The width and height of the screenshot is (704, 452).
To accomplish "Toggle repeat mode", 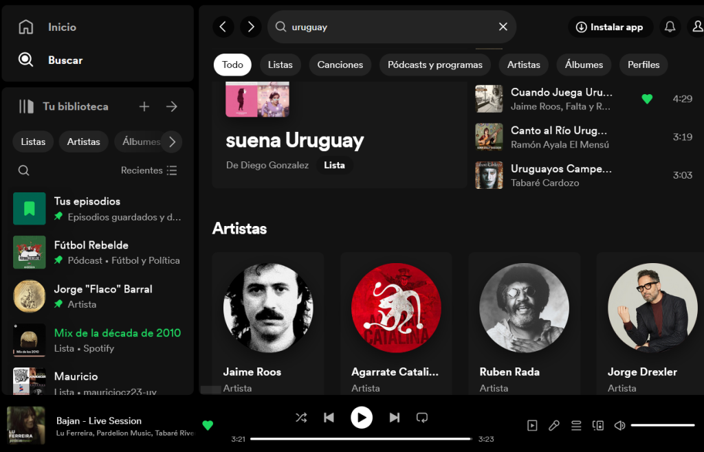I will [x=421, y=417].
